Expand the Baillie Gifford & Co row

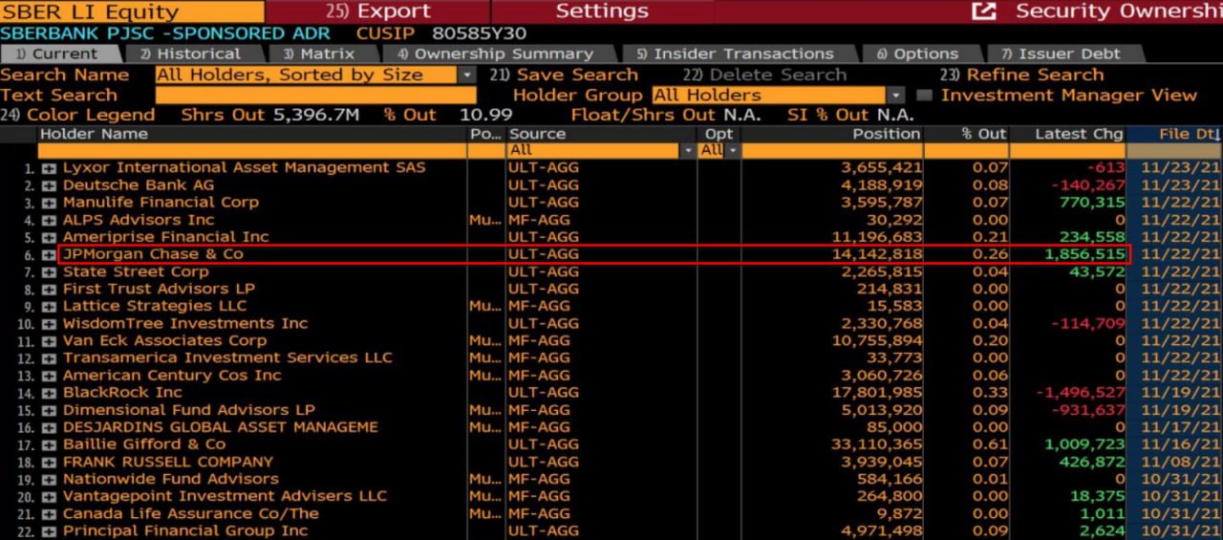point(49,444)
